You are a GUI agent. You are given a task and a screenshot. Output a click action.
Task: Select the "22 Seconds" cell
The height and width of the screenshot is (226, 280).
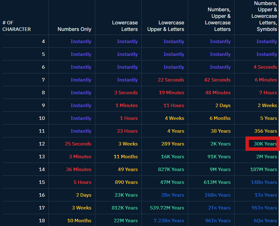[171, 80]
